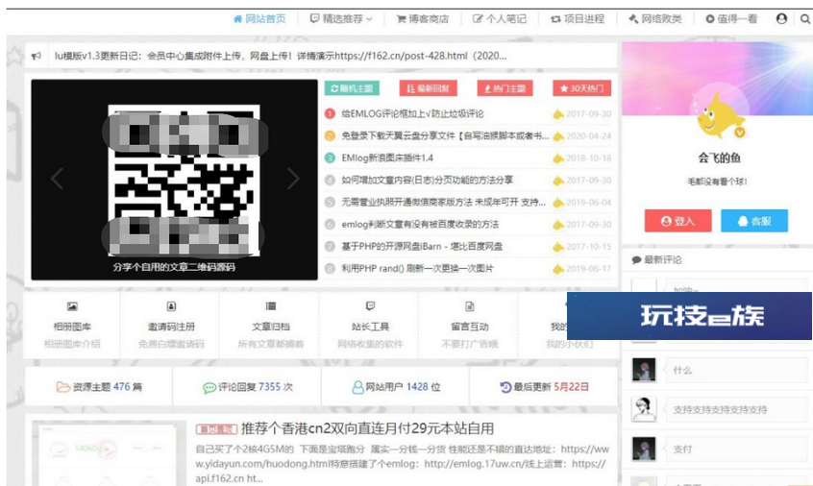The width and height of the screenshot is (813, 486).
Task: Expand the 精选推荐 dropdown menu
Action: (x=341, y=18)
